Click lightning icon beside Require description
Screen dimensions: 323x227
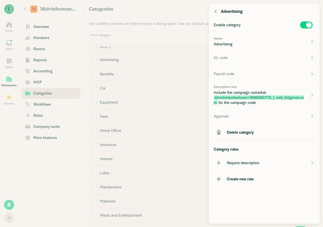(219, 163)
